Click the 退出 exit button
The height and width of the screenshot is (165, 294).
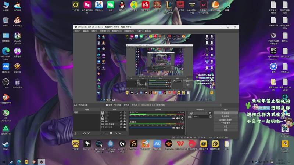click(x=226, y=130)
